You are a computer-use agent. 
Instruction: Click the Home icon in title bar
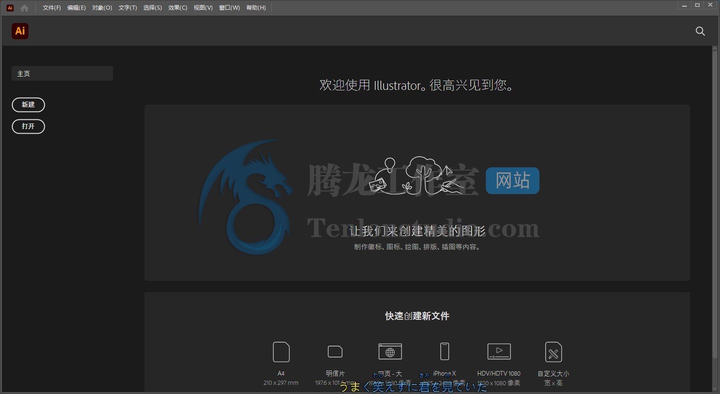(24, 8)
